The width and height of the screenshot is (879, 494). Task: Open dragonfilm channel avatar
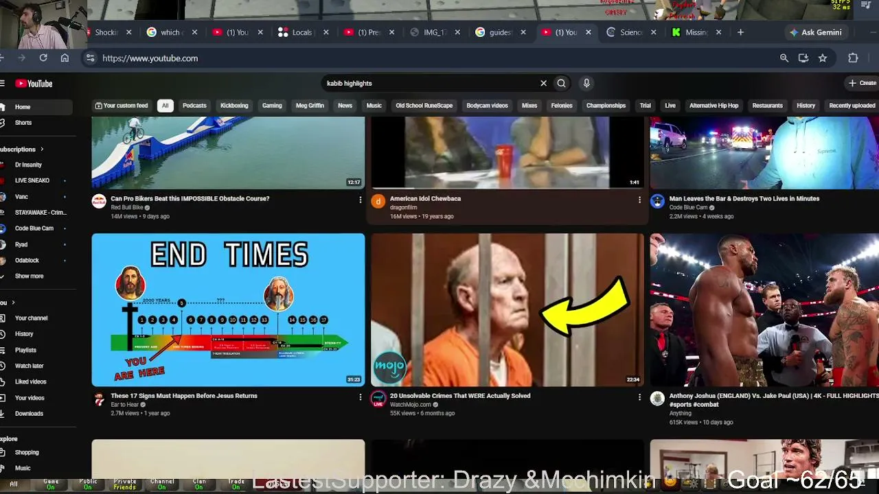pyautogui.click(x=378, y=201)
